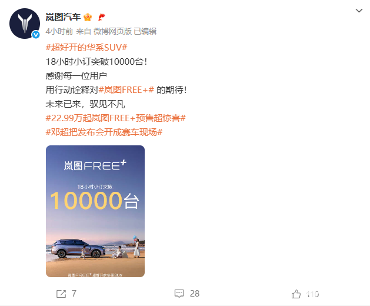Viewport: 370px width, 306px height.
Task: Click the comment count 28
Action: pos(195,294)
